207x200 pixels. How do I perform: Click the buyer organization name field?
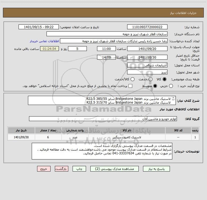coord(107,34)
